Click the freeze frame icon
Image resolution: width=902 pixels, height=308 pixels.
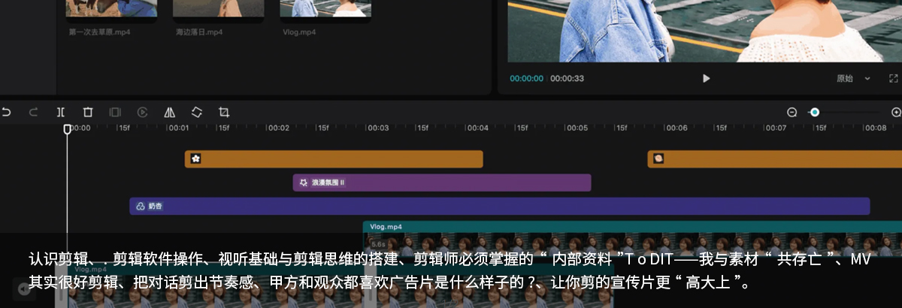pos(115,112)
